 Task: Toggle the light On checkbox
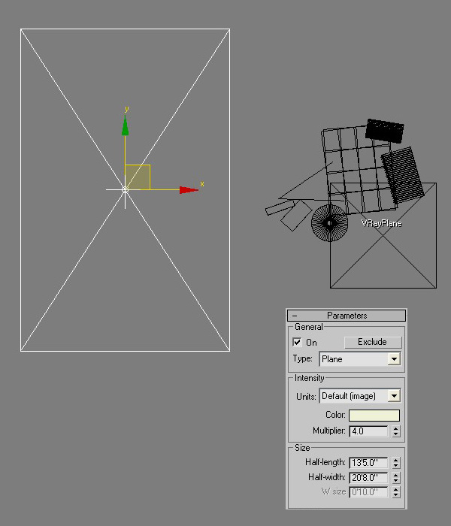point(297,342)
